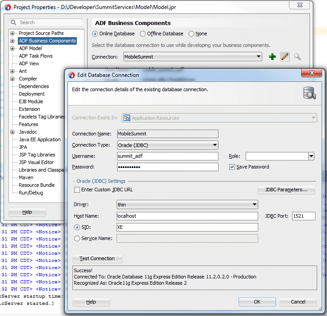Toggle the Save Password checkbox
The height and width of the screenshot is (316, 327).
tap(232, 167)
